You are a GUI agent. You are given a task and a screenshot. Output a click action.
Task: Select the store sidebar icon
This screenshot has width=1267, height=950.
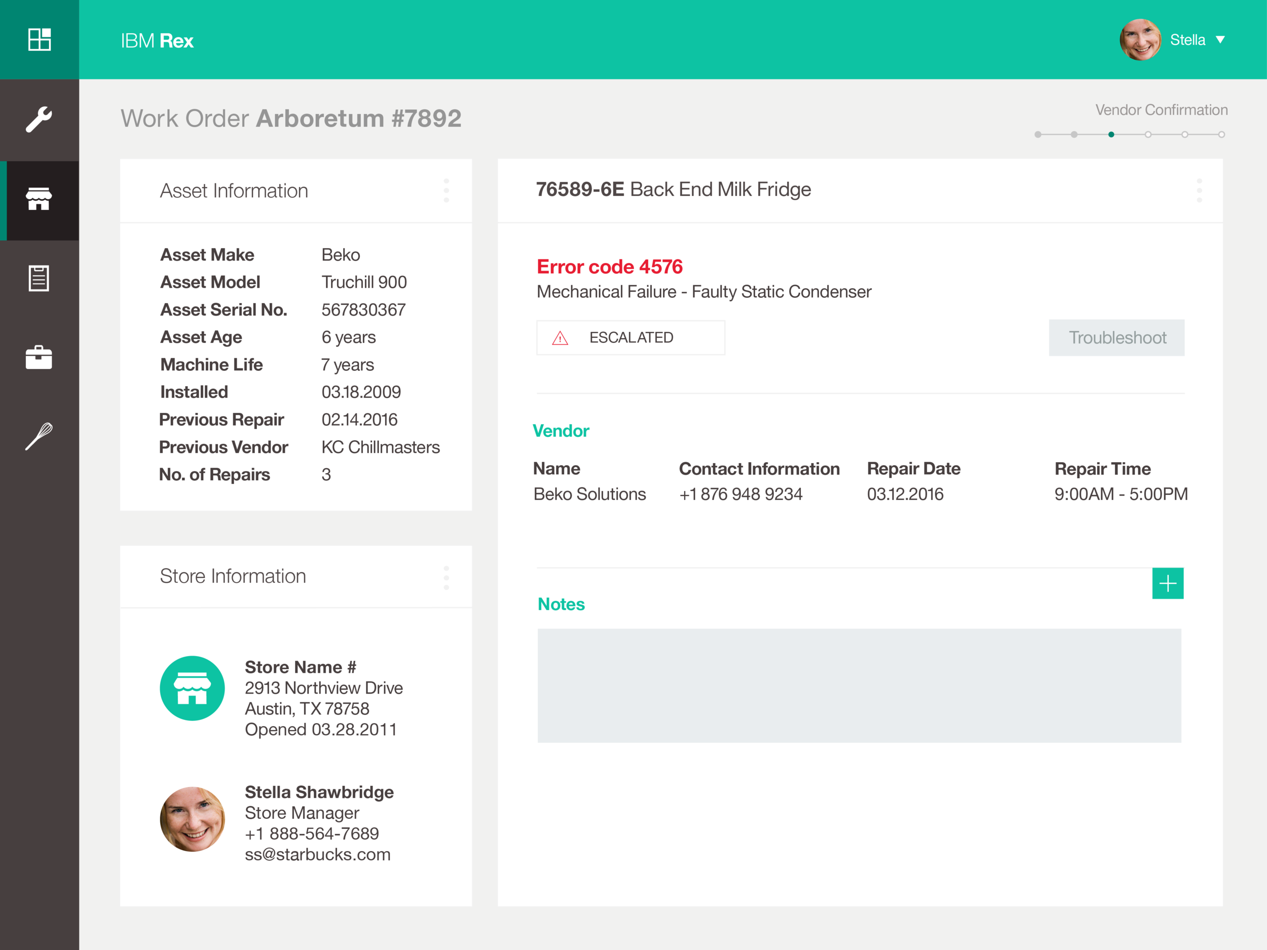pos(39,199)
